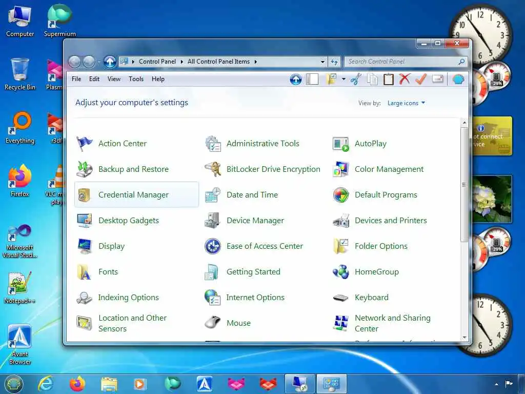Click Control Panel in the address breadcrumb

(x=157, y=62)
